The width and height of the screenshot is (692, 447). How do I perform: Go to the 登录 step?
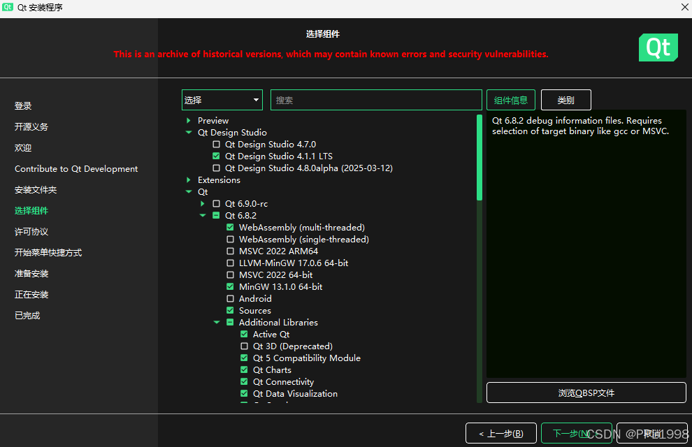[23, 105]
